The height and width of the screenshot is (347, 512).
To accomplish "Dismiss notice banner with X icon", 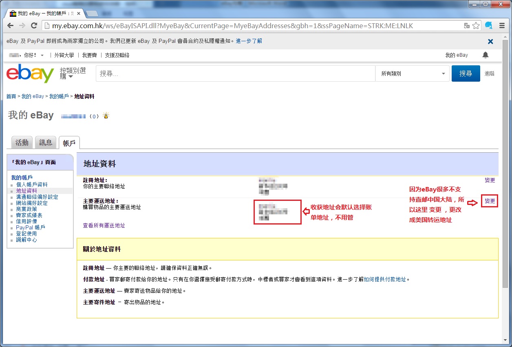I will (x=490, y=41).
